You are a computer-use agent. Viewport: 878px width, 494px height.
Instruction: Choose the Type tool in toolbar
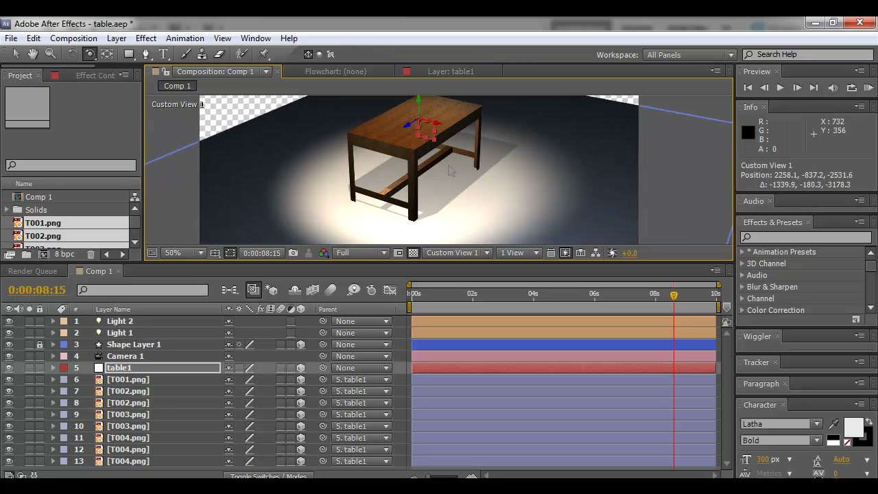coord(163,54)
